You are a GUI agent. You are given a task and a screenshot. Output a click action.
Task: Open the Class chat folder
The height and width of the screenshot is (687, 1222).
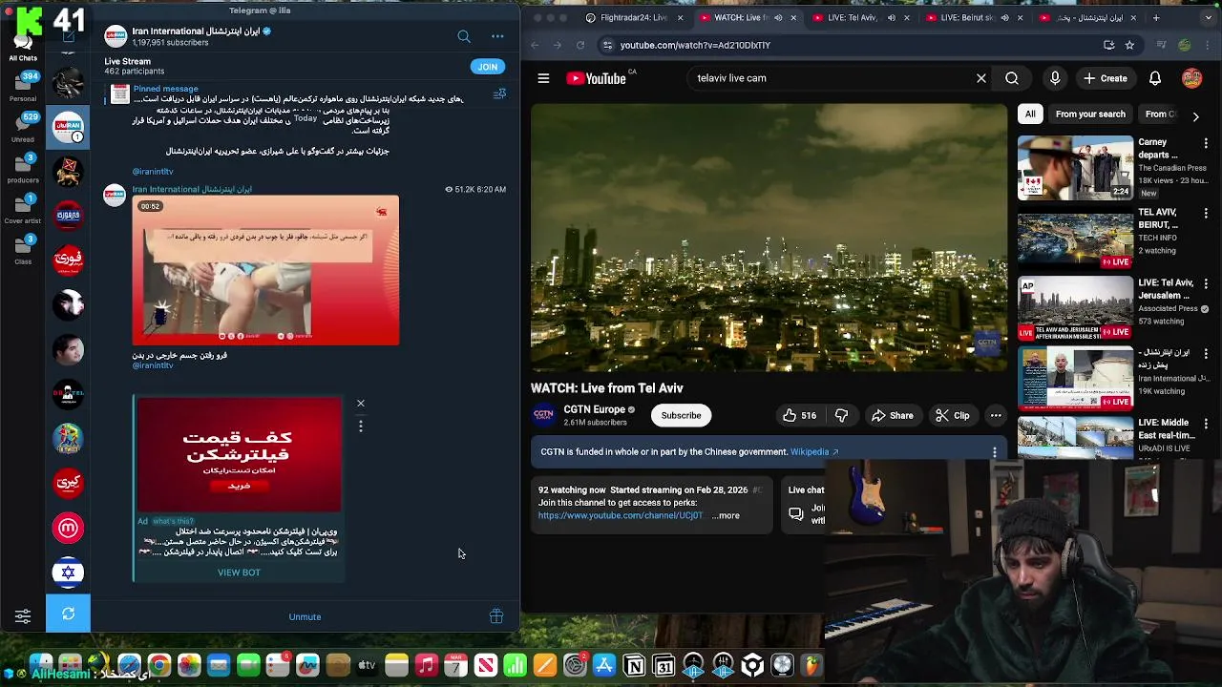tap(23, 249)
